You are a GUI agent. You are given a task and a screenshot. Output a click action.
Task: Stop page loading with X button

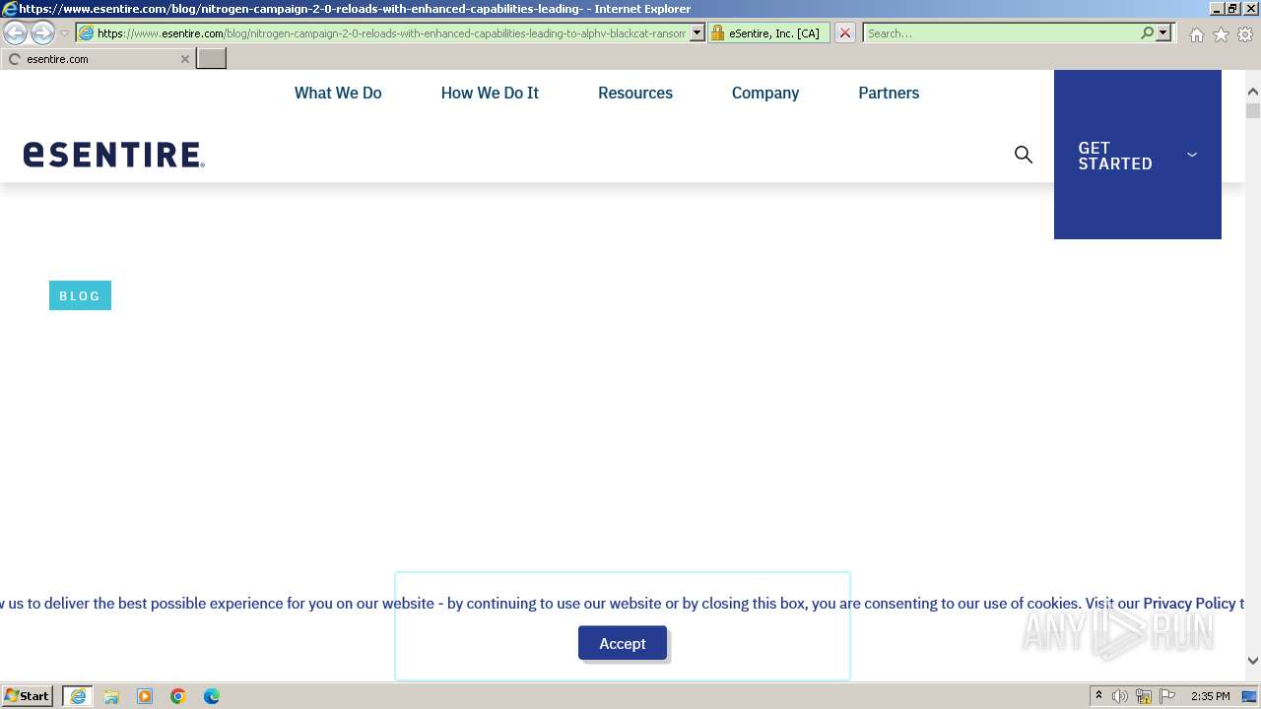pyautogui.click(x=844, y=33)
